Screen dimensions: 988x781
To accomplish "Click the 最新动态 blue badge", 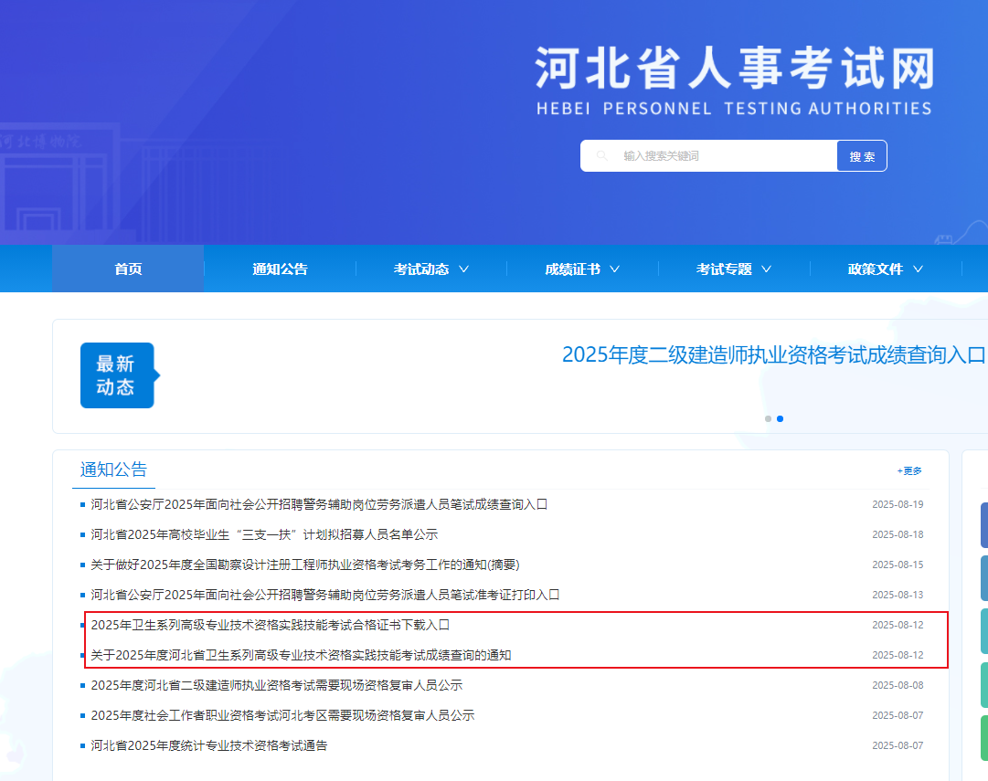I will click(x=117, y=375).
